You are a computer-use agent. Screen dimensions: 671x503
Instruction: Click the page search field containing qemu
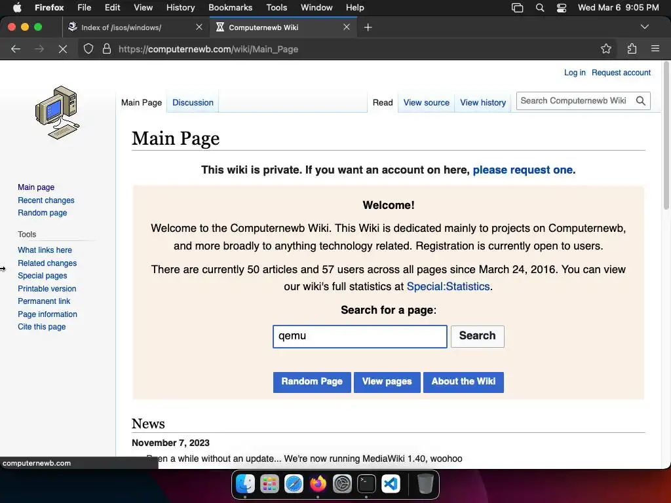click(360, 336)
